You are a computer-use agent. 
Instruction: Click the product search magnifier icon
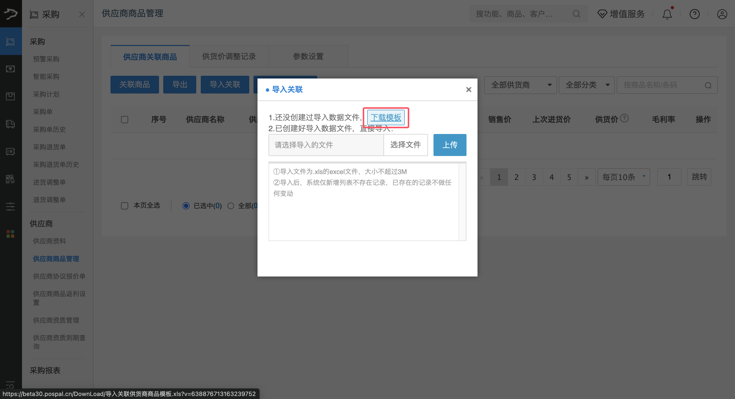point(708,85)
